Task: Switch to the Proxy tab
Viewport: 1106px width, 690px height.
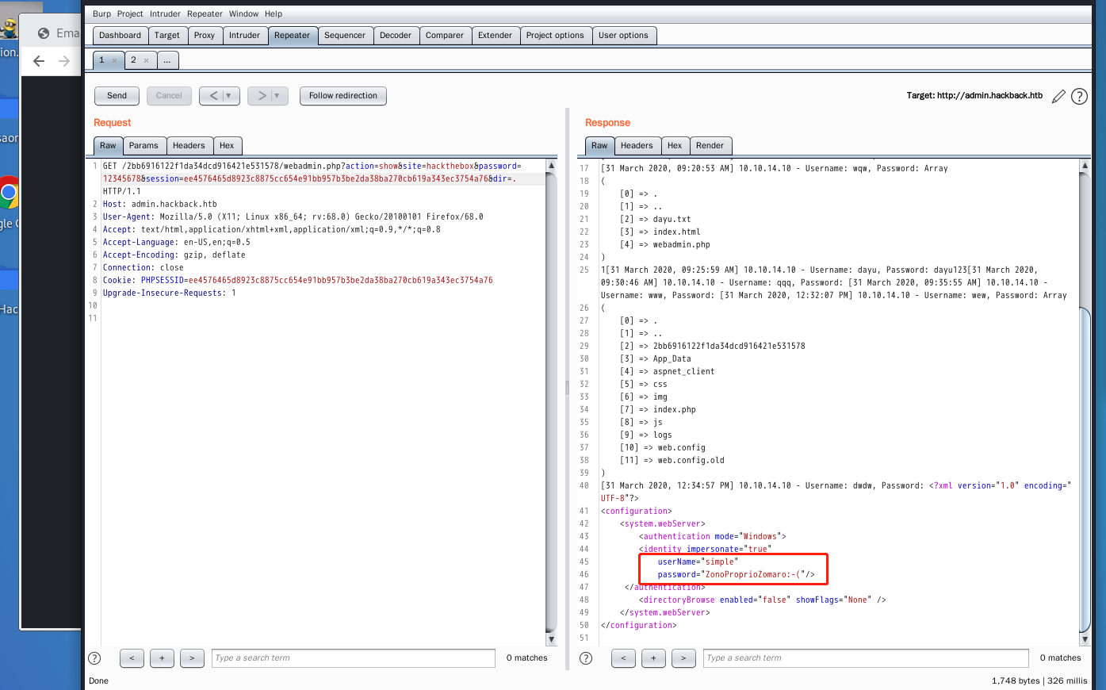Action: [x=205, y=35]
